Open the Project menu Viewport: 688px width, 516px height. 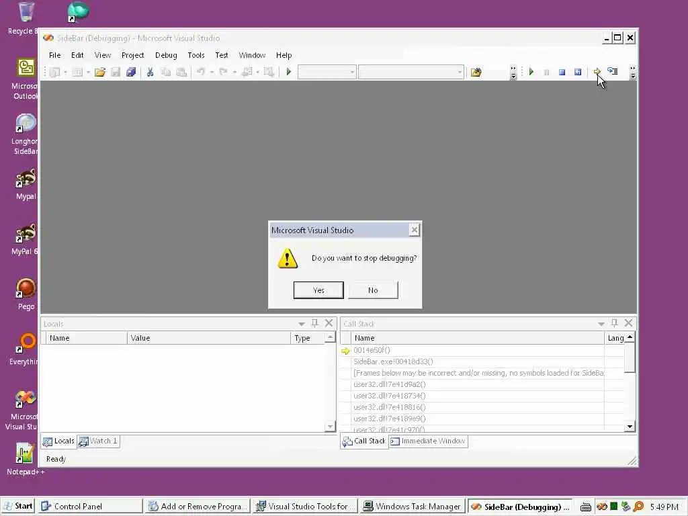(132, 55)
